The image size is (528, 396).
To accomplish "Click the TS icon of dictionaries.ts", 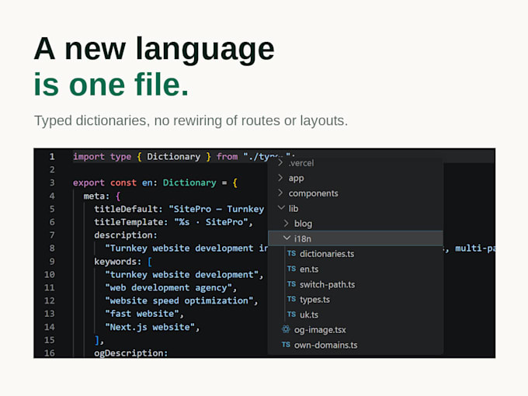I will pos(292,253).
